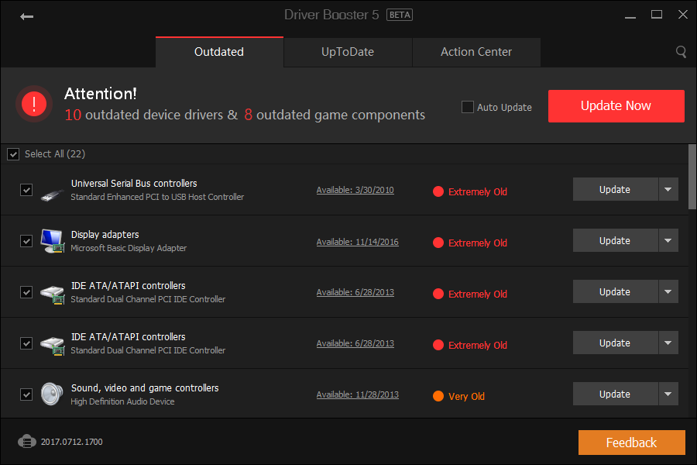Click the Display adapters monitor icon
The image size is (697, 465).
pos(52,241)
